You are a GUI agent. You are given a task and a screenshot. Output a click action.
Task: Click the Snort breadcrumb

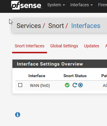56,26
